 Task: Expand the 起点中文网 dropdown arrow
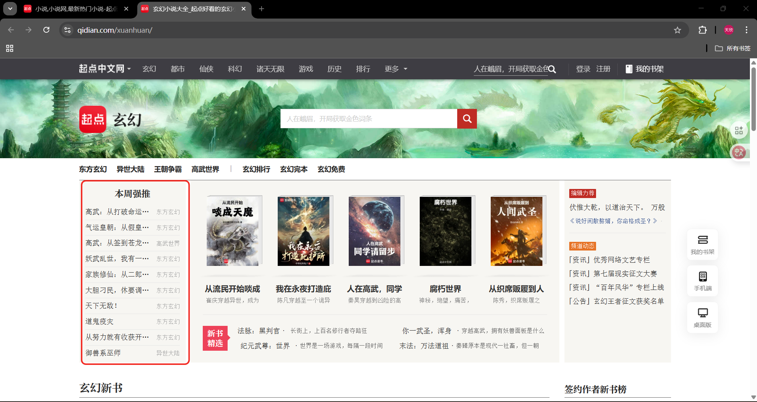(129, 69)
